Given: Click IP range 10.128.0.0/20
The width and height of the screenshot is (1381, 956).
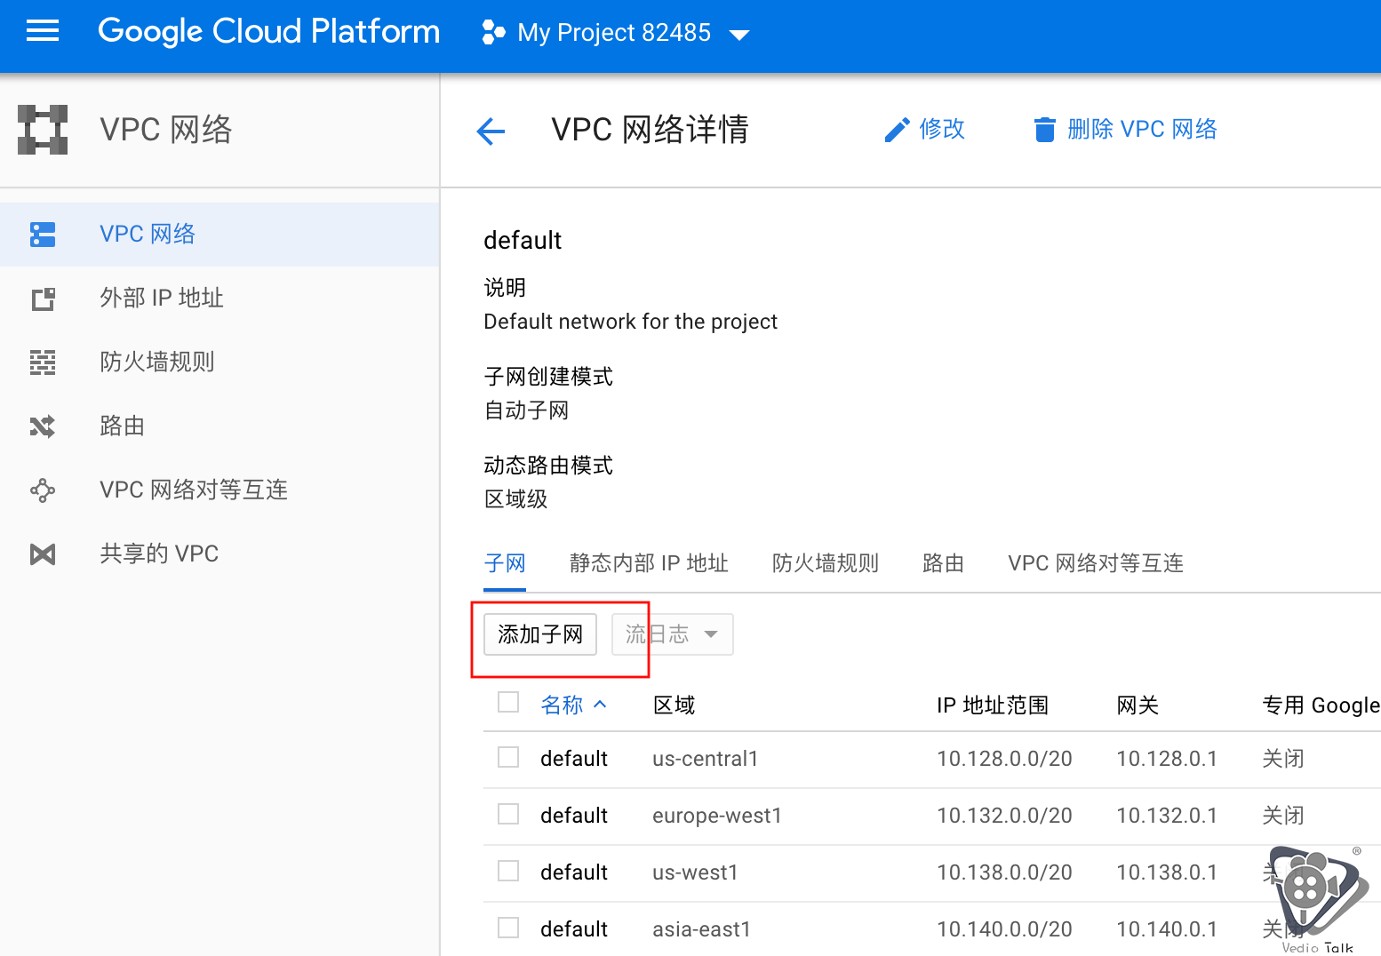Looking at the screenshot, I should point(1004,759).
